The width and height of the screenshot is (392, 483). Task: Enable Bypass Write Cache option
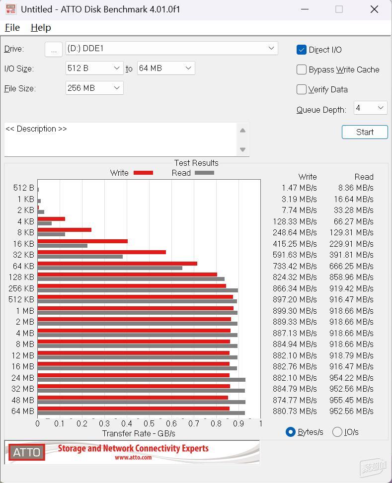301,69
